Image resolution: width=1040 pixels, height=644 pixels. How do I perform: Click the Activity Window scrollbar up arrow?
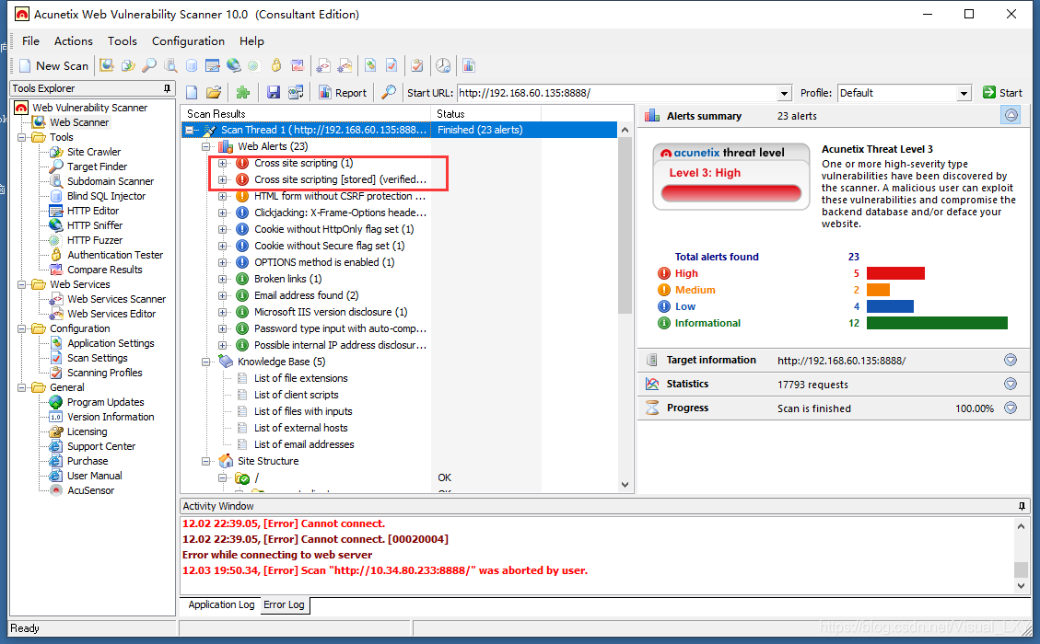pos(1021,526)
